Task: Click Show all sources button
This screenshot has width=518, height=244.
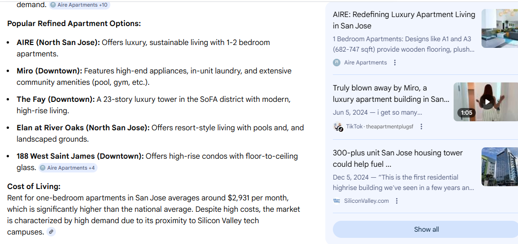Action: point(426,229)
